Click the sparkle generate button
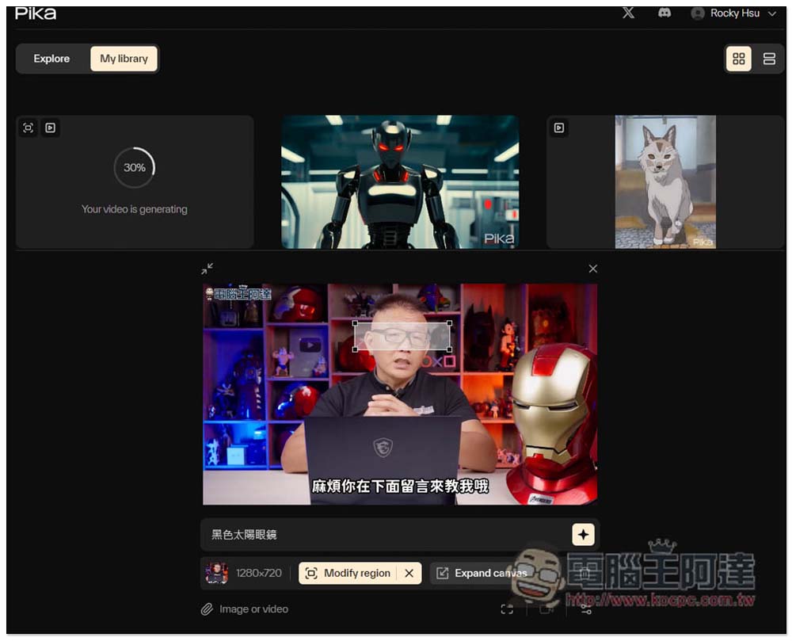792x641 pixels. click(583, 535)
